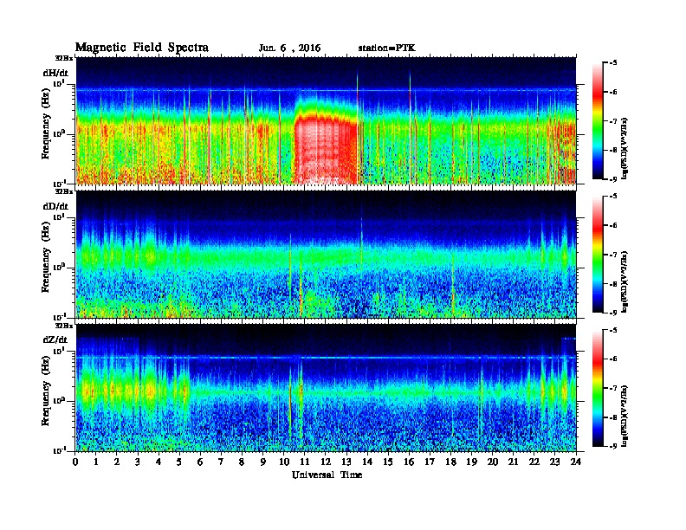
Task: Open the dZ/dt spectrogram panel
Action: 326,388
